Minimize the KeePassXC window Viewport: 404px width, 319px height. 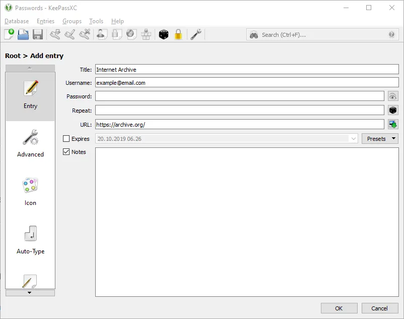tap(346, 8)
